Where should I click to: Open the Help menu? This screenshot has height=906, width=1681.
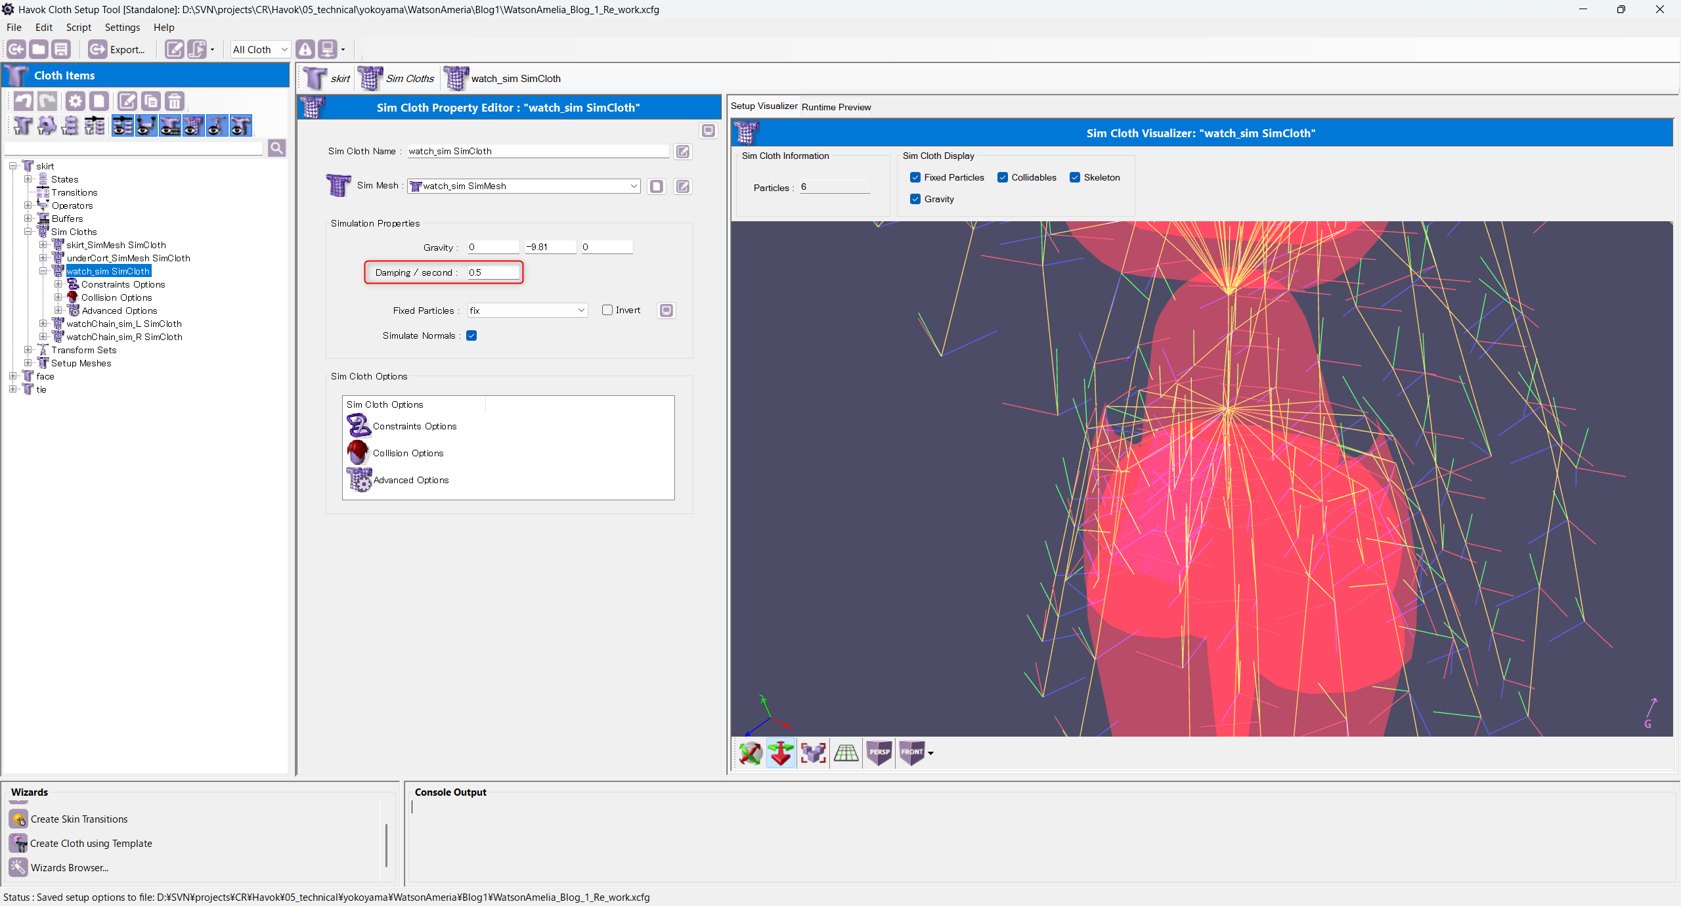(x=164, y=28)
